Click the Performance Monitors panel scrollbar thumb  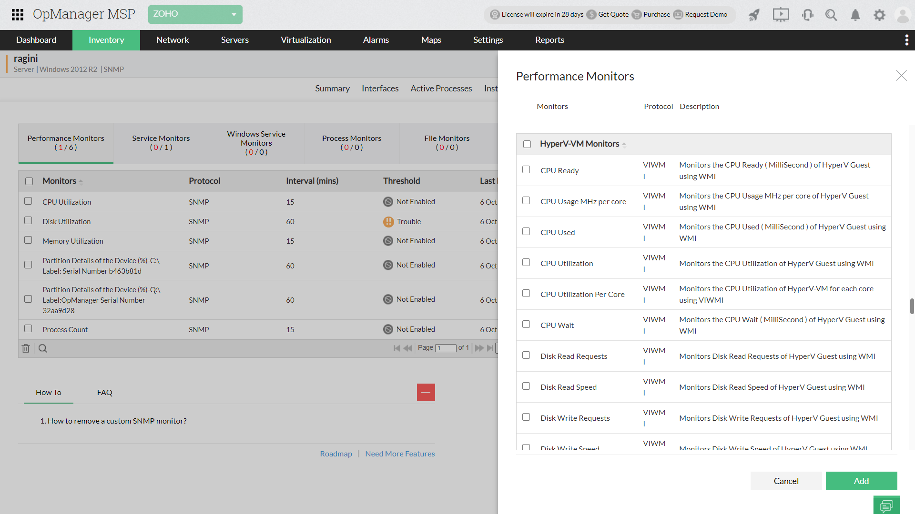[912, 306]
